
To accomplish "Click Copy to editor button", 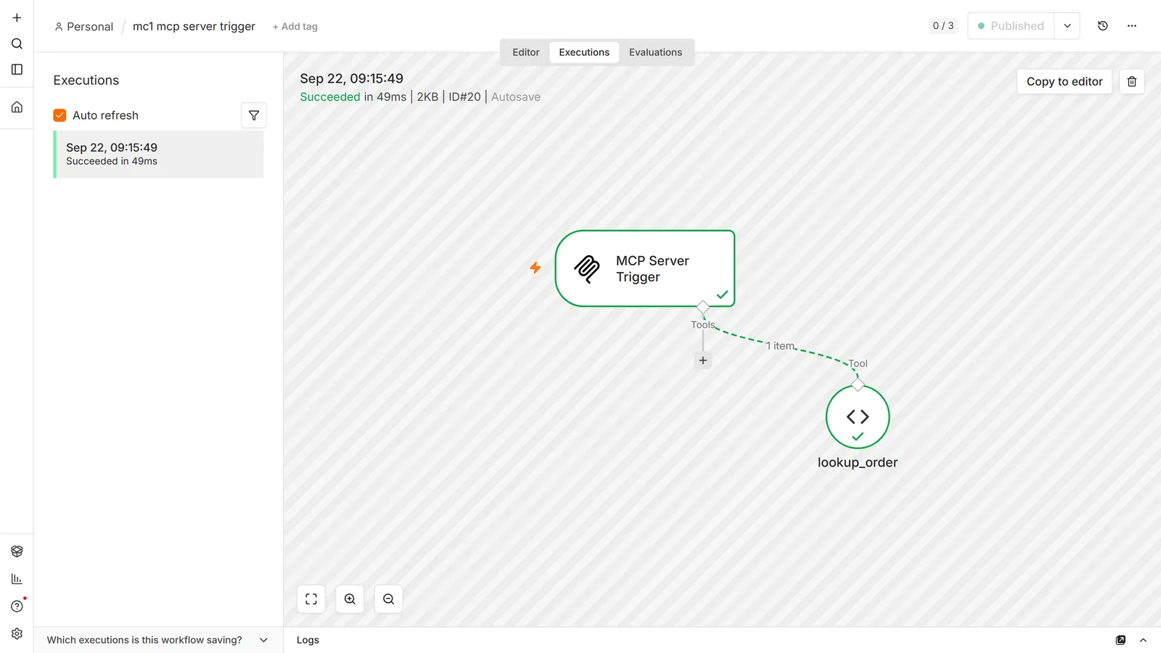I will (x=1064, y=81).
